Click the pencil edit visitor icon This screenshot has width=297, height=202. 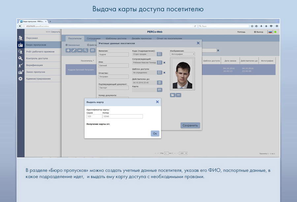(74, 50)
